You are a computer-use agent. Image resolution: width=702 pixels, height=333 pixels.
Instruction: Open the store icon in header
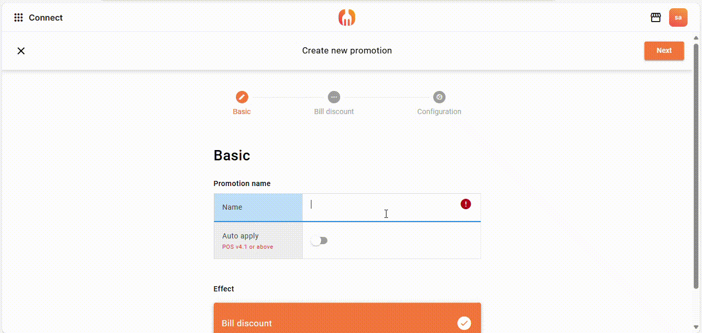655,17
